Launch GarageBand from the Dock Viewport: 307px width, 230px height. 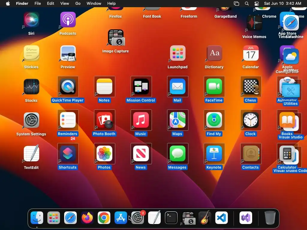pos(205,218)
